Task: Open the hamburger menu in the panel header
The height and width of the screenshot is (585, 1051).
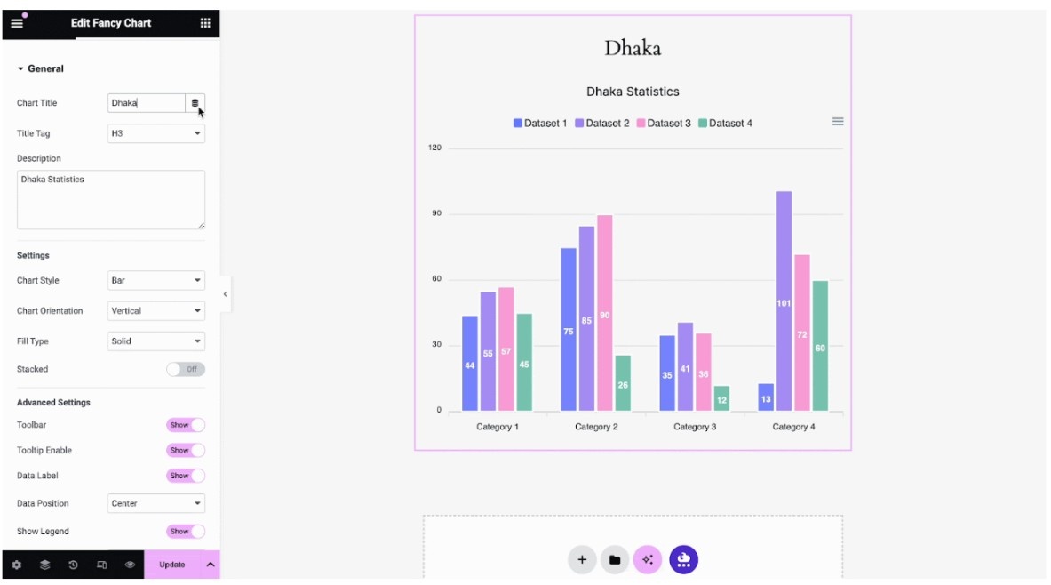Action: [x=17, y=23]
